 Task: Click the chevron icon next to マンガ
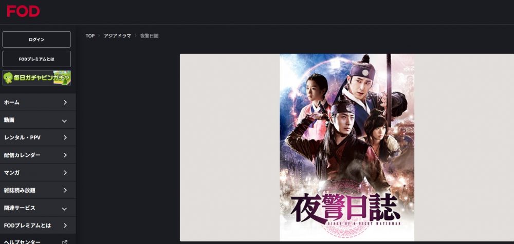65,173
